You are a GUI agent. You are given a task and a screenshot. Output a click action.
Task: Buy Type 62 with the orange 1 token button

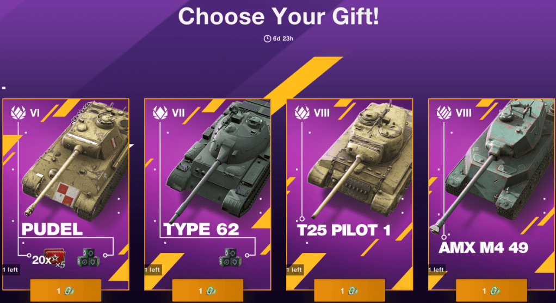[x=207, y=291]
